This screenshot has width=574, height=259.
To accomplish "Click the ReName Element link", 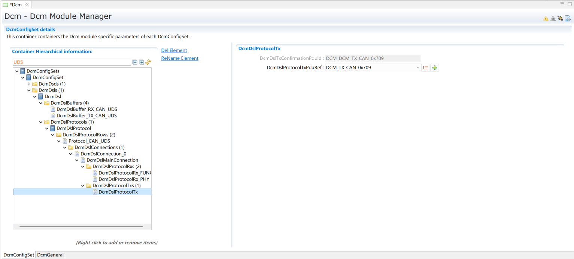I will click(180, 58).
